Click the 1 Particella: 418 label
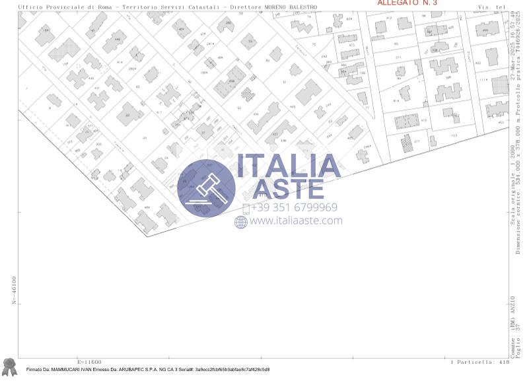 [x=480, y=362]
